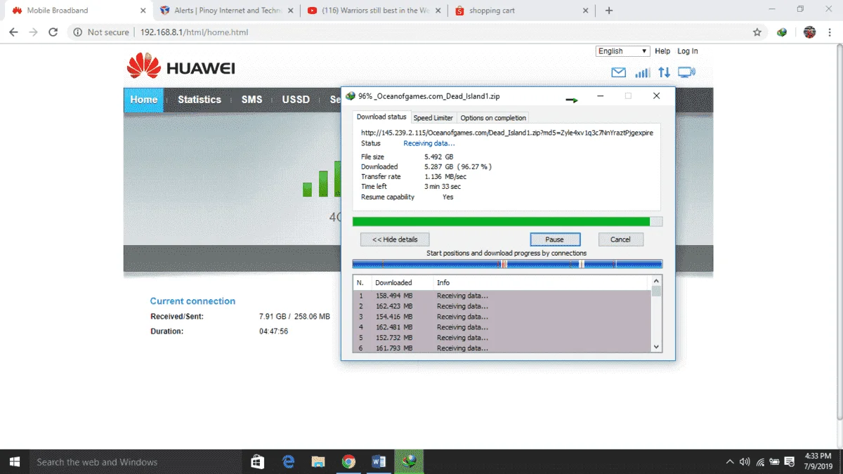Click the volume icon in system tray

(x=745, y=462)
